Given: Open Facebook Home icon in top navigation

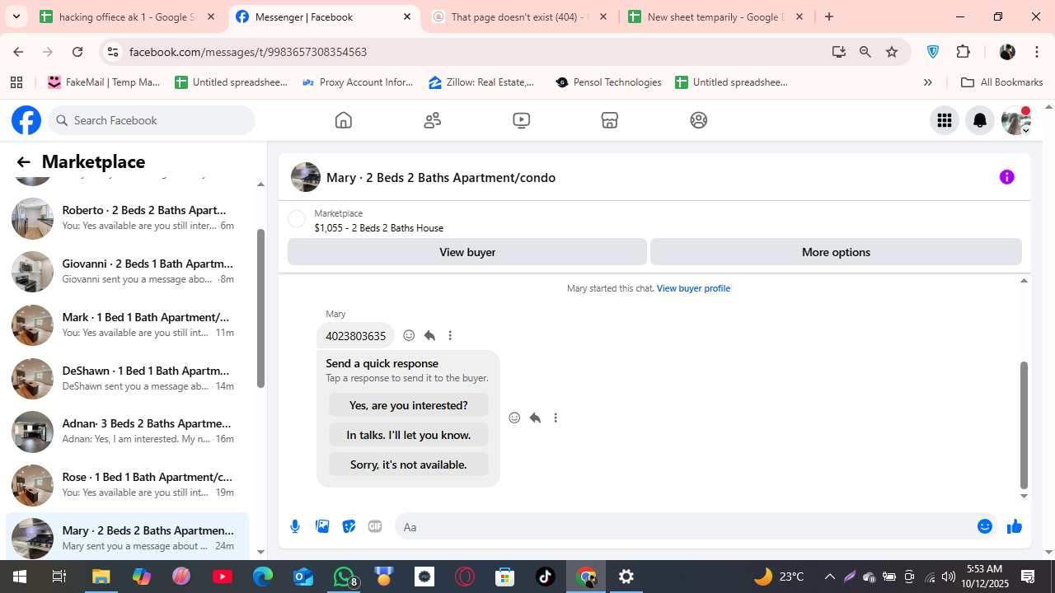Looking at the screenshot, I should [344, 120].
